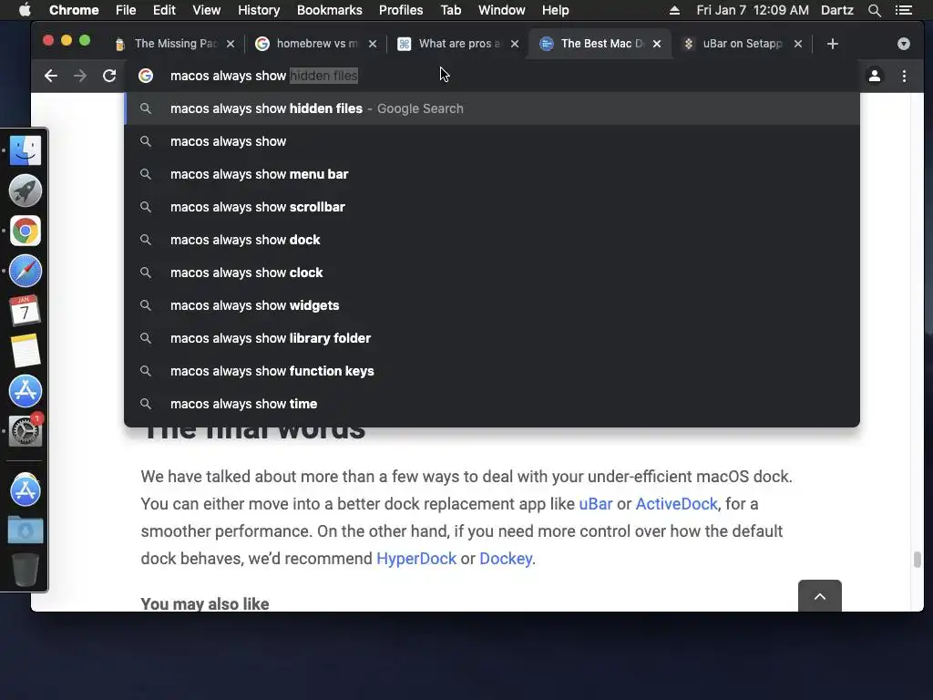This screenshot has width=933, height=700.
Task: Open Finder from the dock
Action: point(25,150)
